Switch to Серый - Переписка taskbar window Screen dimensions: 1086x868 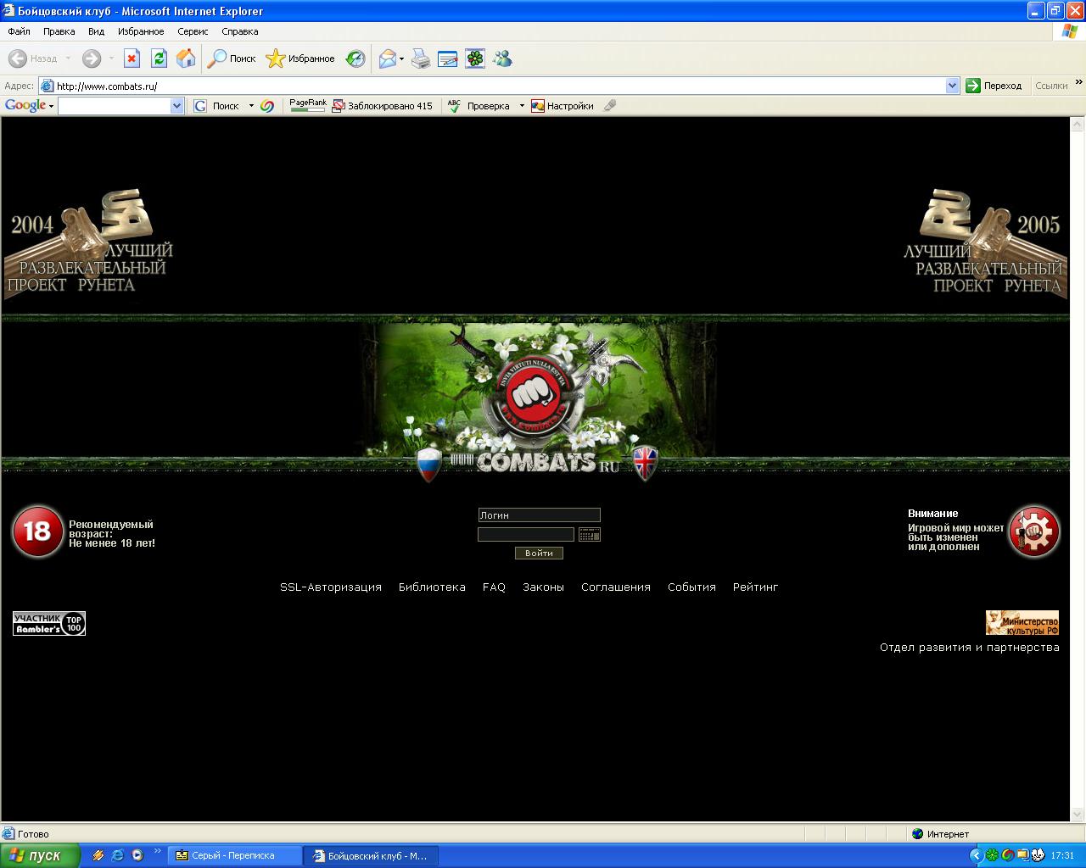click(x=236, y=855)
